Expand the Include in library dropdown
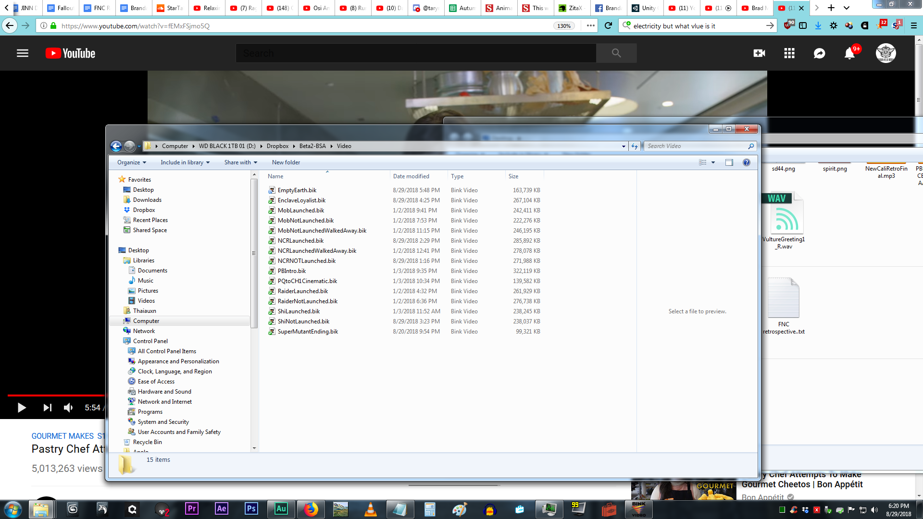This screenshot has width=923, height=519. coord(185,162)
